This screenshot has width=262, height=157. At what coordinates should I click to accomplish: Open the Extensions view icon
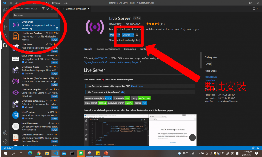click(x=5, y=45)
